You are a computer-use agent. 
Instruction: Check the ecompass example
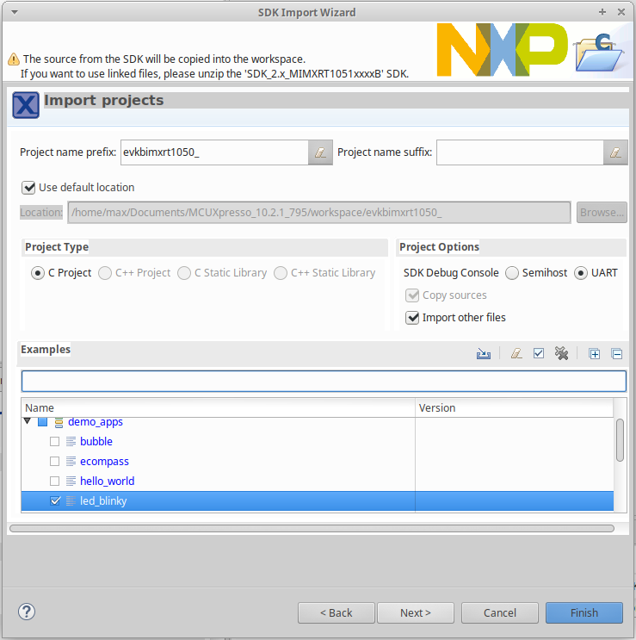coord(54,461)
